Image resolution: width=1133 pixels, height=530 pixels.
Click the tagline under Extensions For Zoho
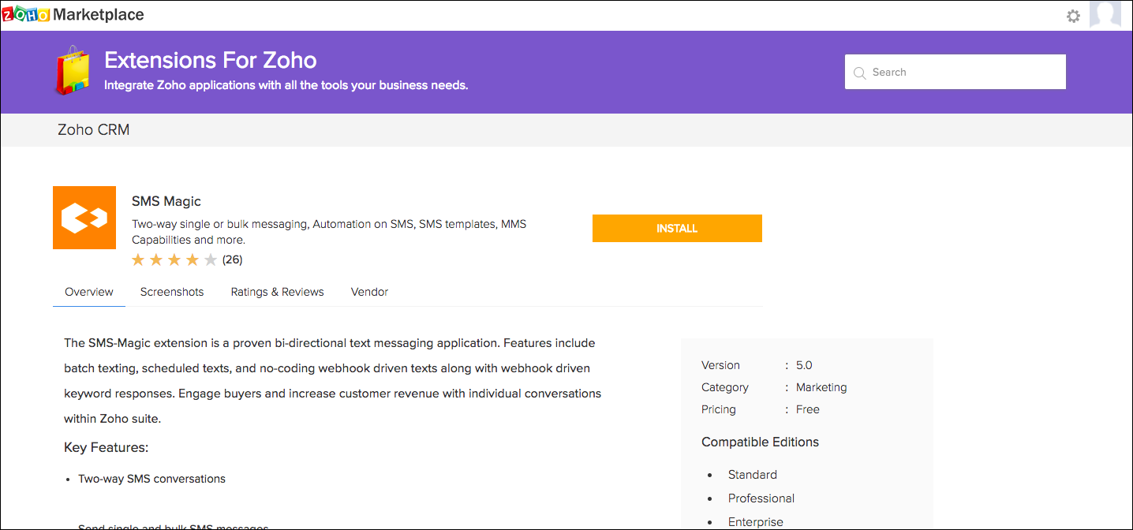pyautogui.click(x=286, y=85)
